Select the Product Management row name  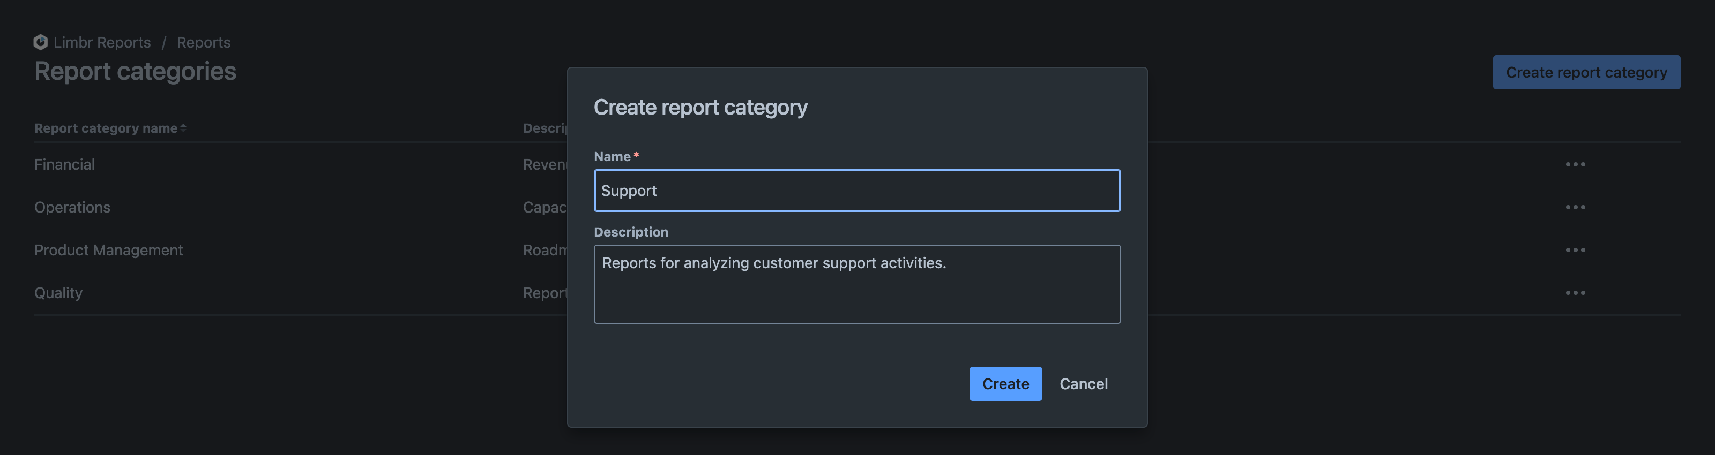(x=108, y=250)
